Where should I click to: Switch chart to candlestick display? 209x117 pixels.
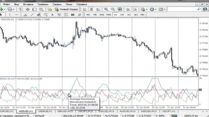coord(91,9)
